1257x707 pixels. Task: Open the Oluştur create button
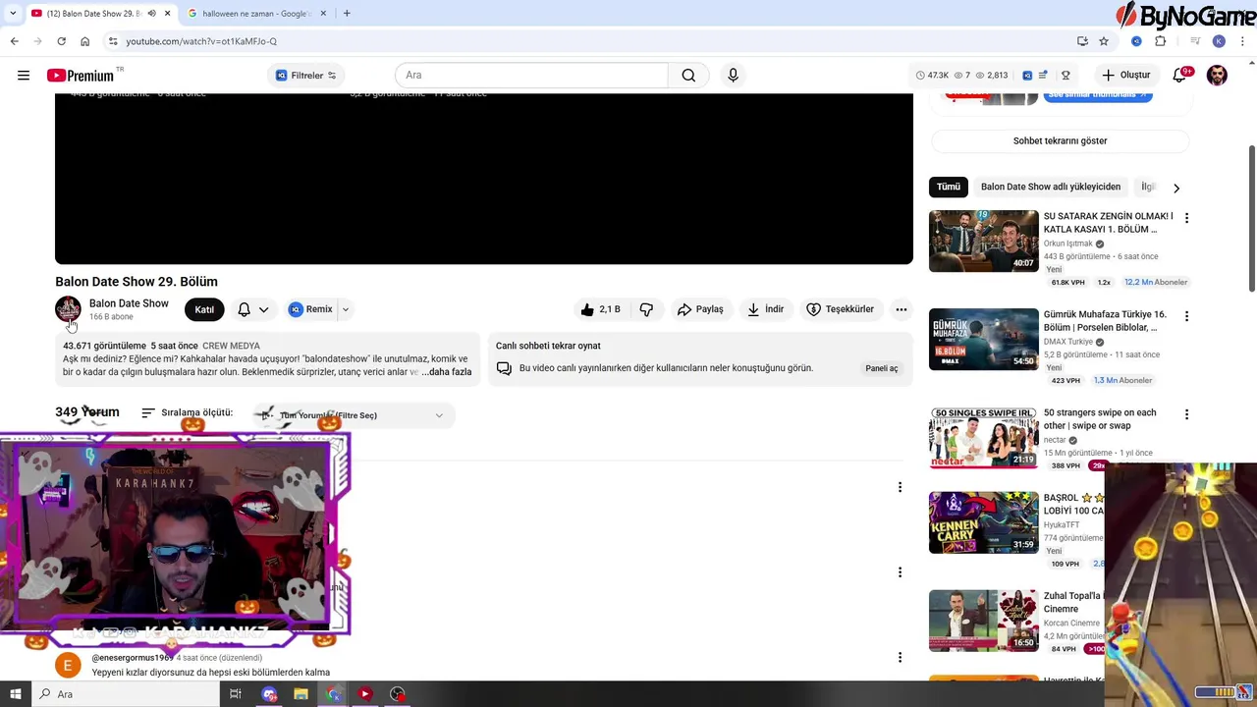[1126, 76]
